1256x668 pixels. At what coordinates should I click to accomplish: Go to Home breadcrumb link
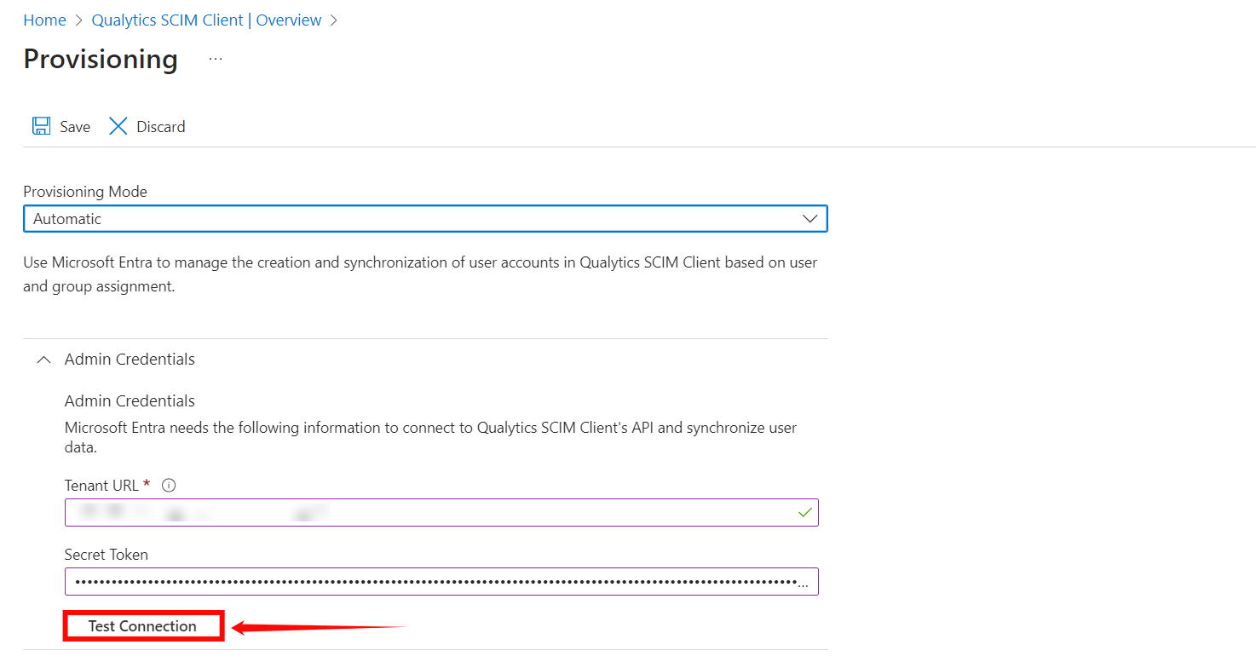(44, 20)
